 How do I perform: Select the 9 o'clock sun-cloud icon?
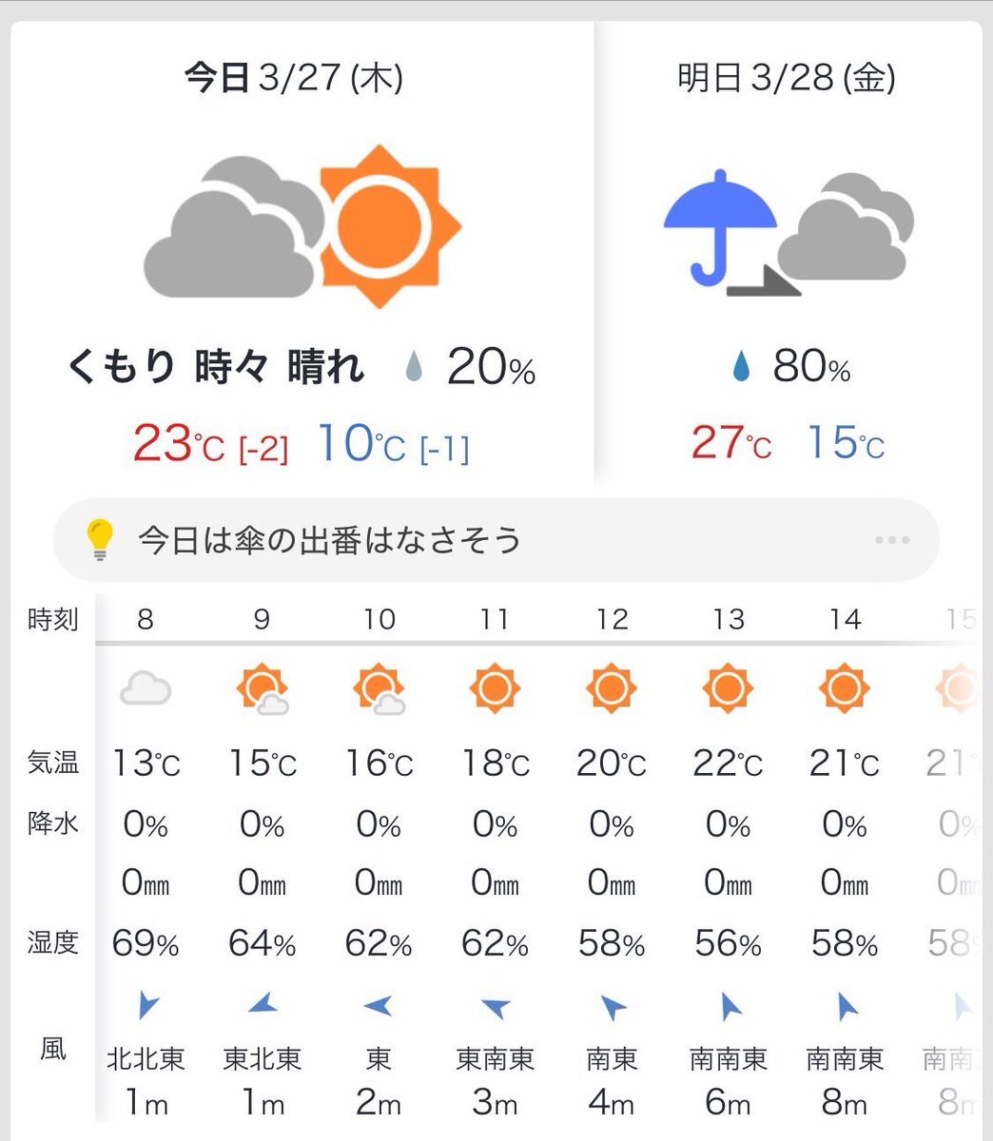[x=262, y=688]
